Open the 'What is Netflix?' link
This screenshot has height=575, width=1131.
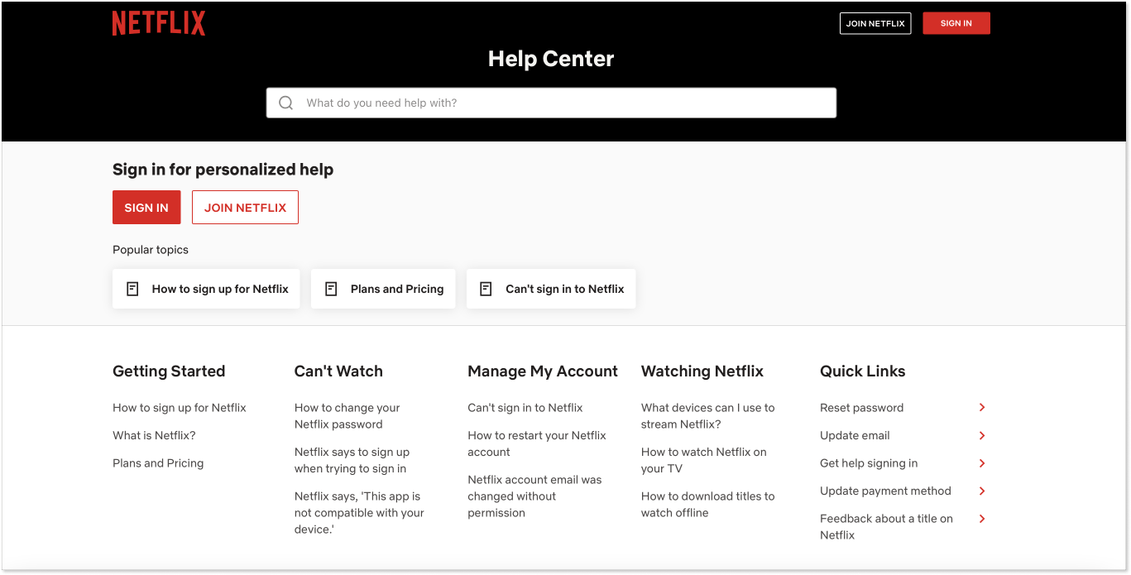click(154, 435)
